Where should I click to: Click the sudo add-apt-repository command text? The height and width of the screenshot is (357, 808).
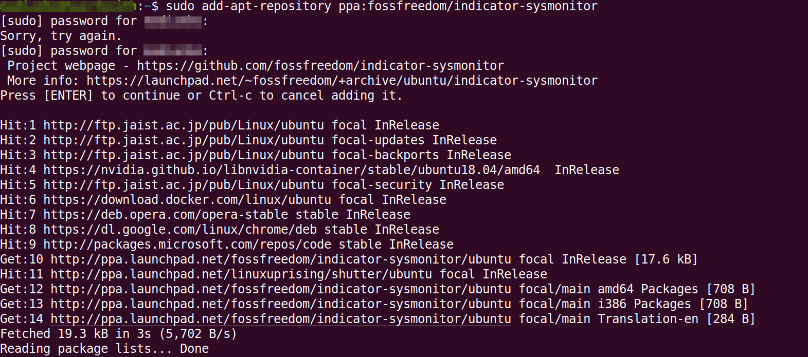coord(381,7)
